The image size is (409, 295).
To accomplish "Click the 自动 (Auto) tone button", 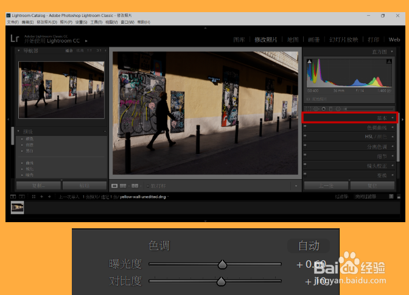I will pyautogui.click(x=309, y=246).
